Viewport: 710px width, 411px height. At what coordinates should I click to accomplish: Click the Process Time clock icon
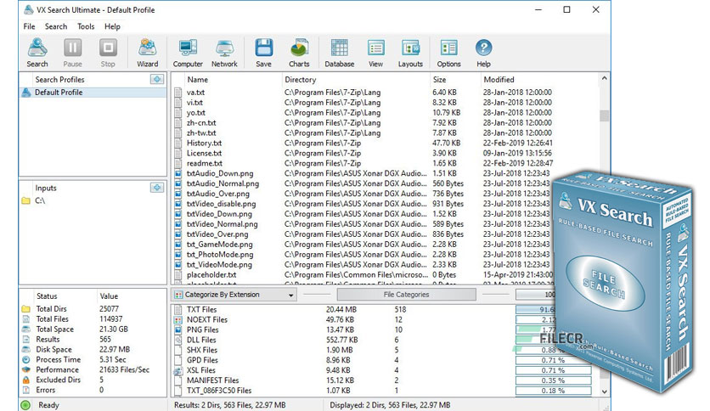click(25, 359)
